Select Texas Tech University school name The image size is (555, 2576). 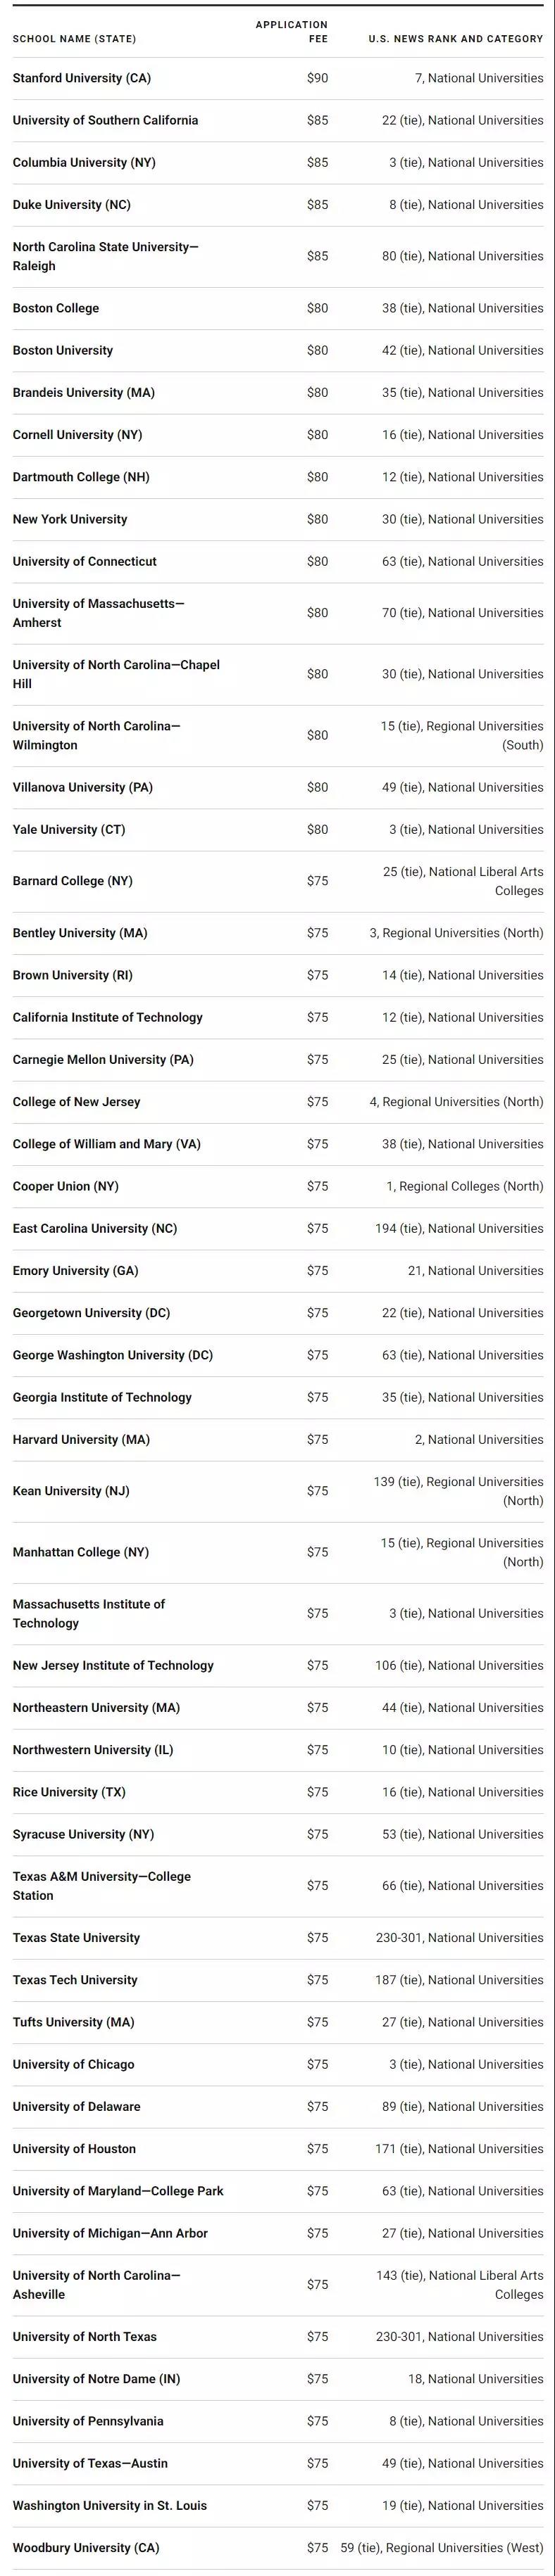pos(75,1980)
